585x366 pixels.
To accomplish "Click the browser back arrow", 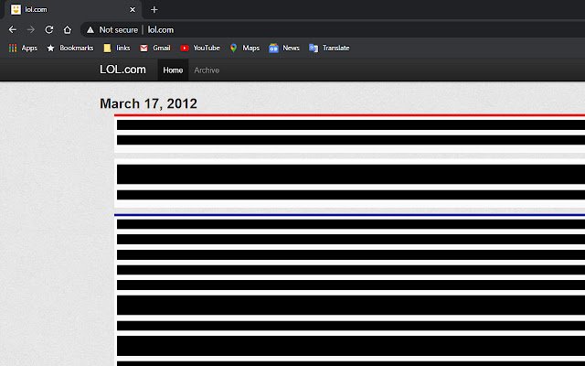I will click(13, 29).
